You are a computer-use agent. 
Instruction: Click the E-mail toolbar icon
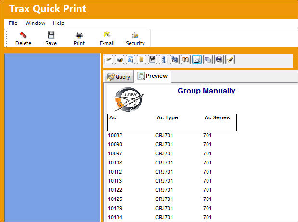(x=107, y=35)
